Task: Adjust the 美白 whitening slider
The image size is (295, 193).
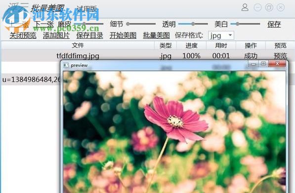Action: click(245, 24)
